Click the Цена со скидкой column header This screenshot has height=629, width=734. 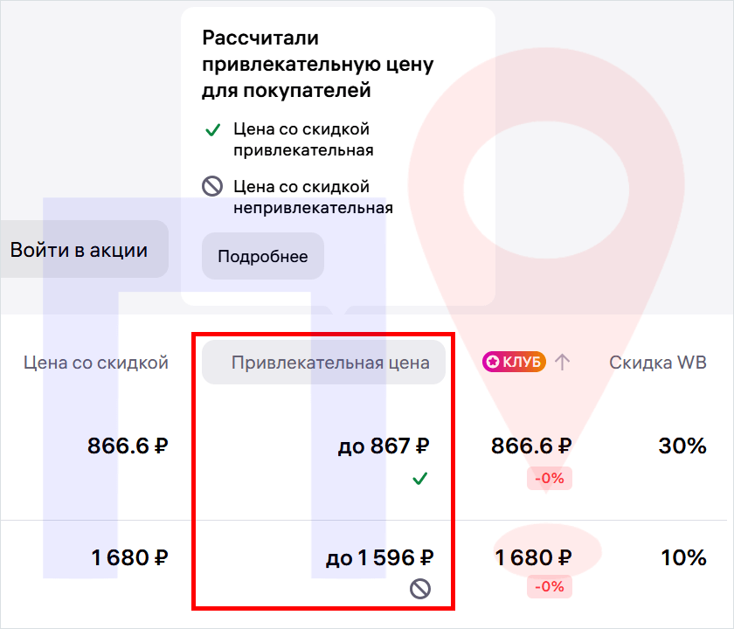click(x=96, y=363)
